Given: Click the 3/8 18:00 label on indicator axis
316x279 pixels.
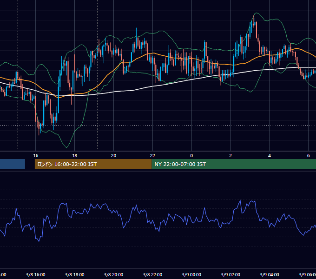Looking at the screenshot, I should pos(74,274).
